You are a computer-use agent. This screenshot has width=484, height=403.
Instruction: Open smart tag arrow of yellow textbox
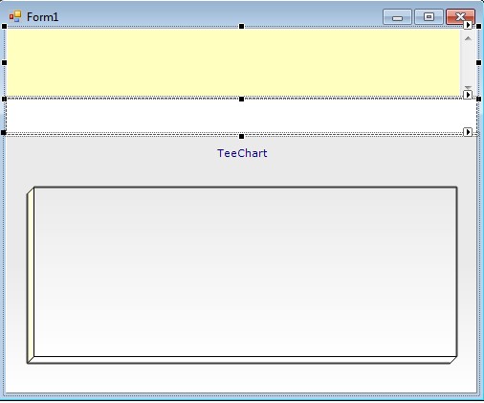click(x=468, y=25)
